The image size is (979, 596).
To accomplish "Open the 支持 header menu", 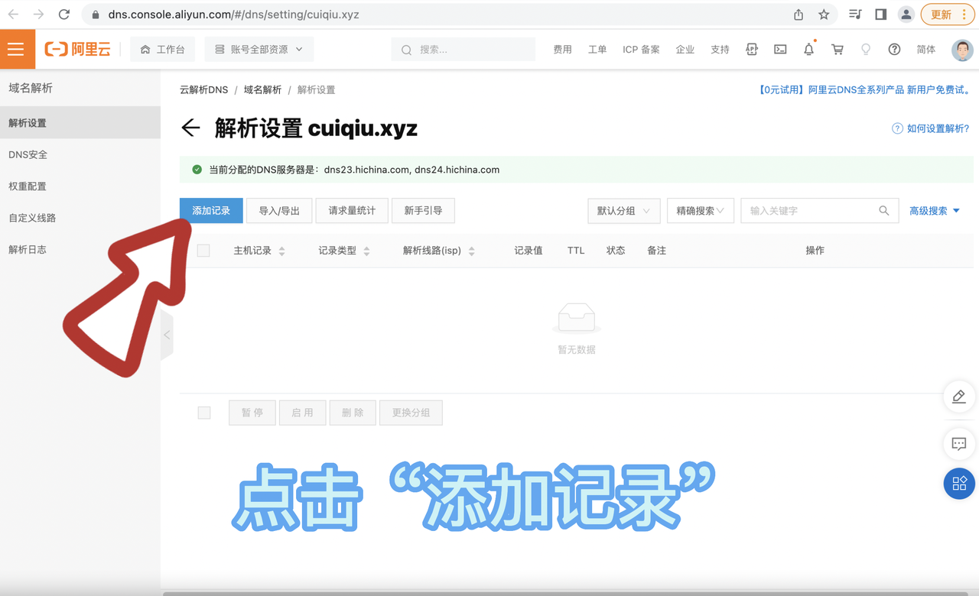I will coord(720,49).
